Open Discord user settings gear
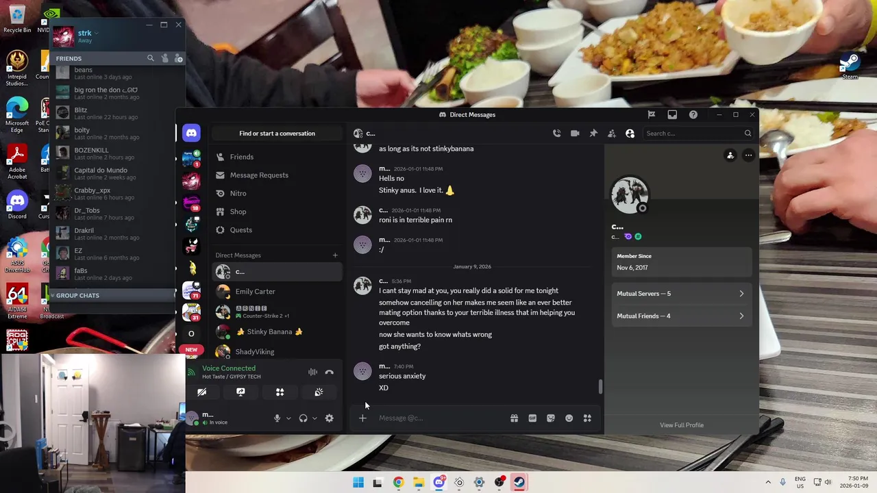 click(330, 418)
